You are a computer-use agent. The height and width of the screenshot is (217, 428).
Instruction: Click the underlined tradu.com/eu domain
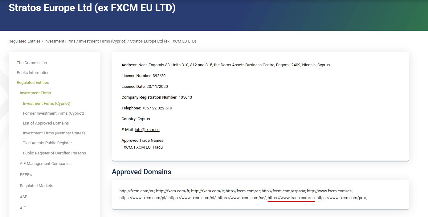point(291,198)
